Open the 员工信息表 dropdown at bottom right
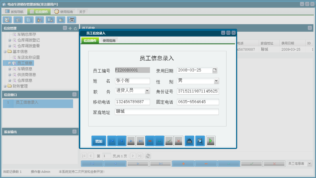This screenshot has width=316, height=178. [310, 164]
